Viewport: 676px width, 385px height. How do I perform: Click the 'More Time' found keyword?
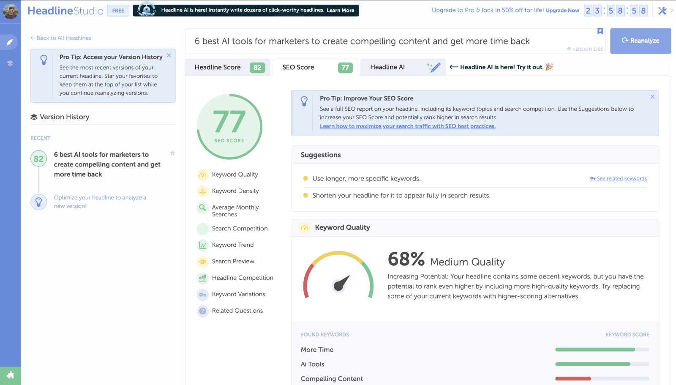(x=317, y=350)
